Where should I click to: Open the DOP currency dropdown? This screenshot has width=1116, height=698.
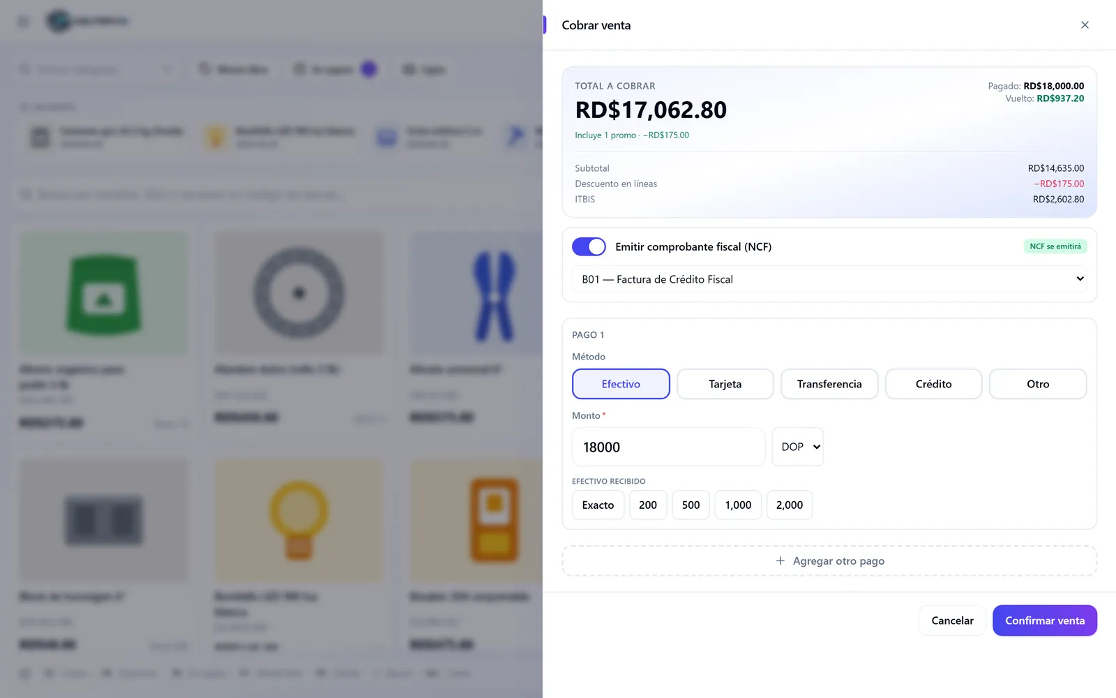tap(797, 447)
